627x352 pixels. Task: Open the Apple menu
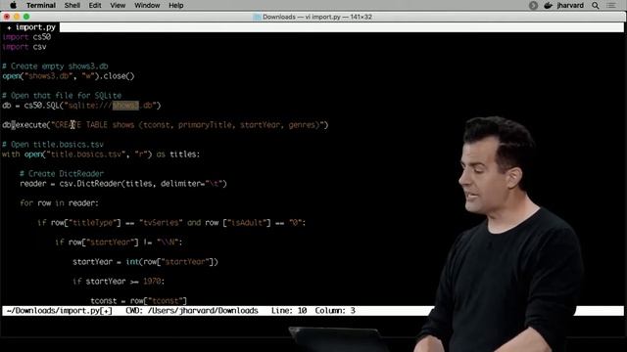tap(13, 5)
